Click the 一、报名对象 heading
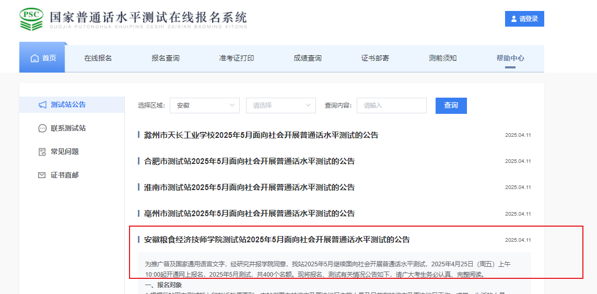This screenshot has height=294, width=597. (163, 285)
